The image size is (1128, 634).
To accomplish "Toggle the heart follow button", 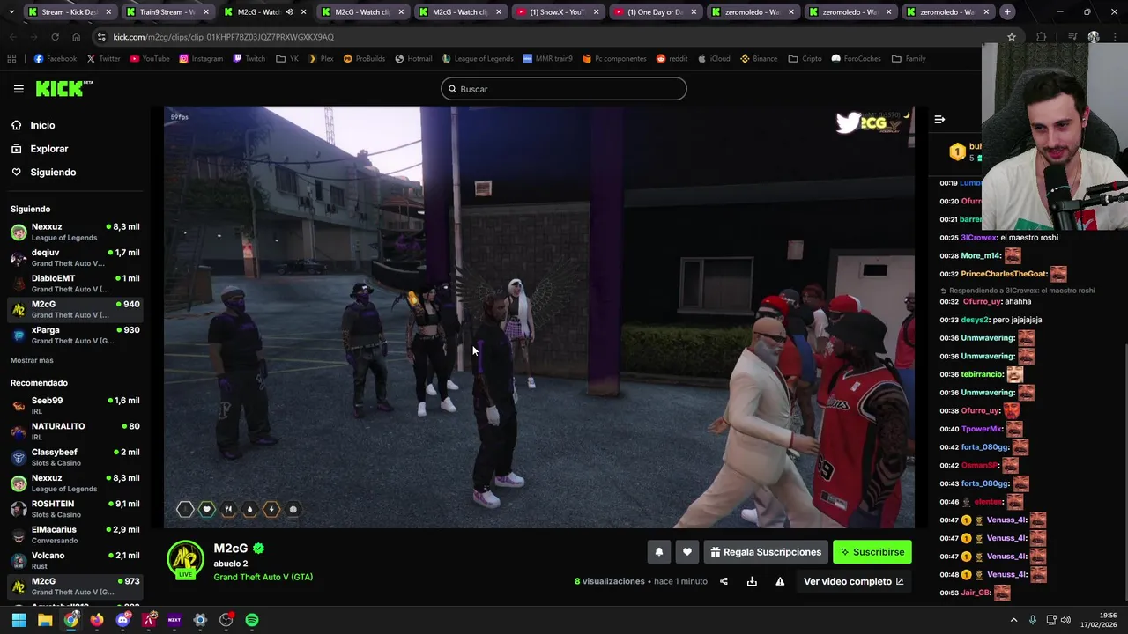I will click(x=687, y=552).
